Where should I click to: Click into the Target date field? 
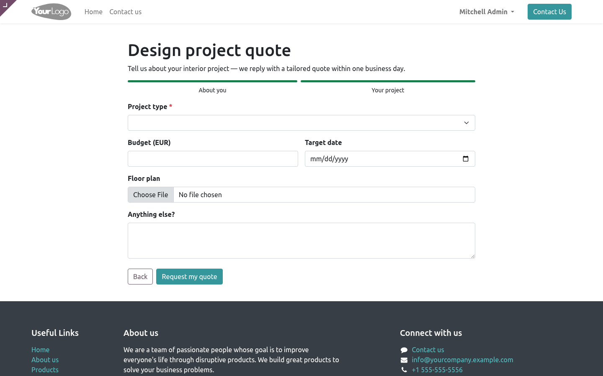(x=390, y=159)
